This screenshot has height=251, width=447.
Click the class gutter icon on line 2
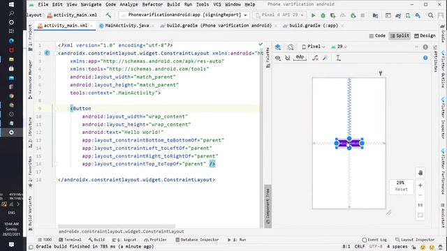click(x=47, y=53)
